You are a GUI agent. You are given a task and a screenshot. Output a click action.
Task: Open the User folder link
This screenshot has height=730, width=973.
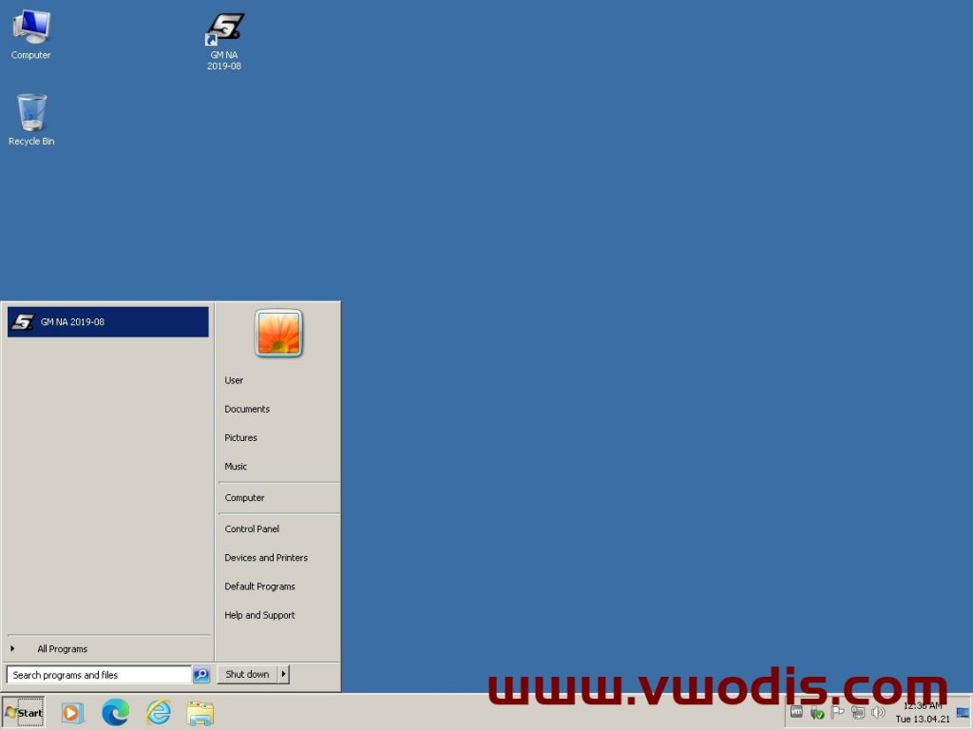tap(234, 380)
